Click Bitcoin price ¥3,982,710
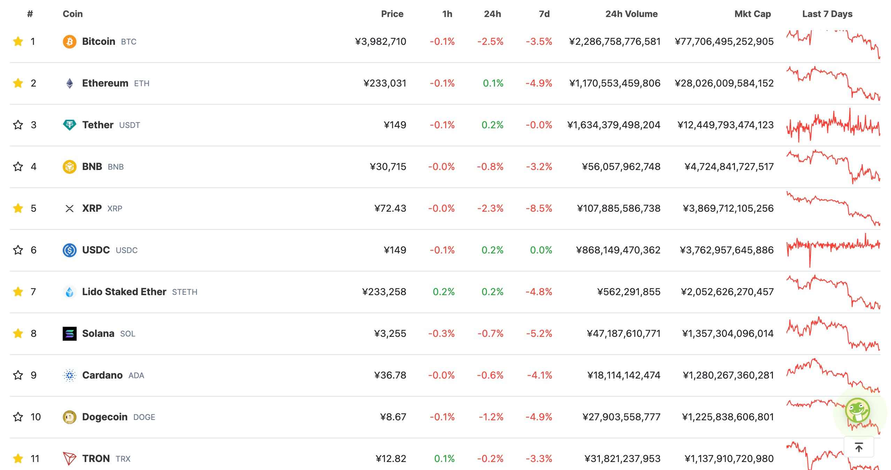This screenshot has width=891, height=470. 381,42
